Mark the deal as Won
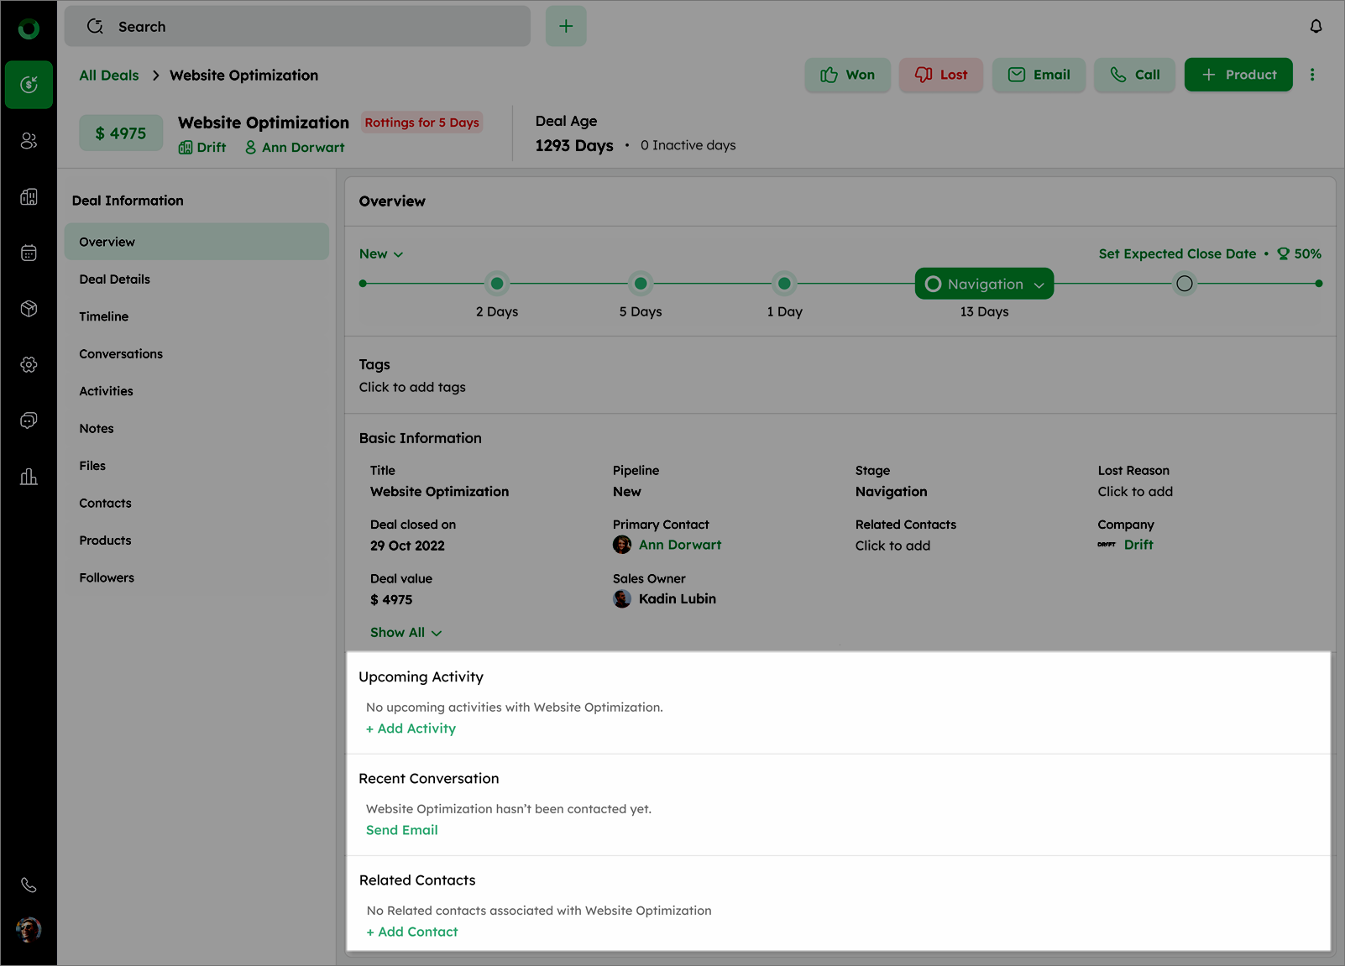 (x=847, y=75)
